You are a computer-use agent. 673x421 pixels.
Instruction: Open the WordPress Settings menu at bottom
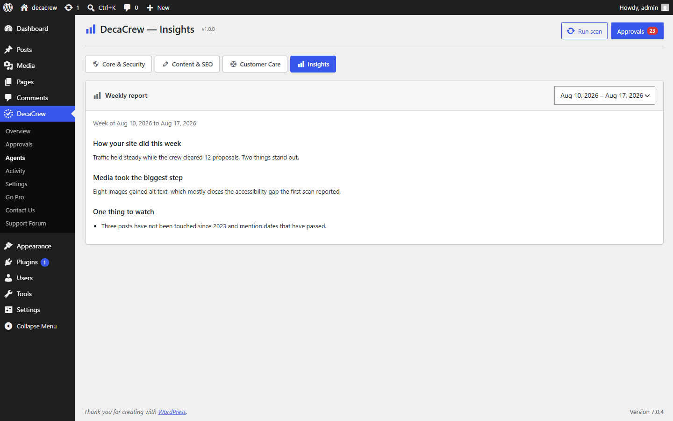click(x=37, y=310)
